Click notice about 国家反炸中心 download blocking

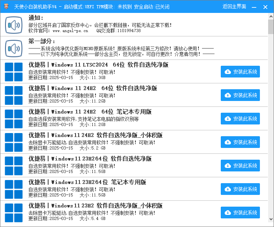(x=100, y=25)
